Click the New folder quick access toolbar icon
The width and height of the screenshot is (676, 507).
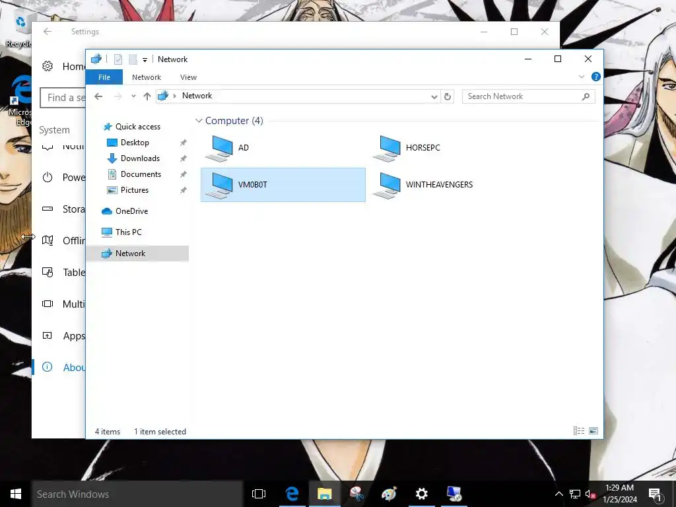point(133,59)
